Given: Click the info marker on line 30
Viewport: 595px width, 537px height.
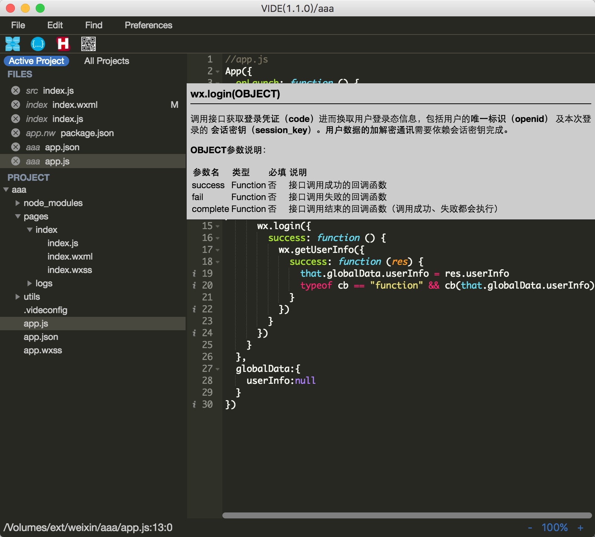Looking at the screenshot, I should click(194, 404).
